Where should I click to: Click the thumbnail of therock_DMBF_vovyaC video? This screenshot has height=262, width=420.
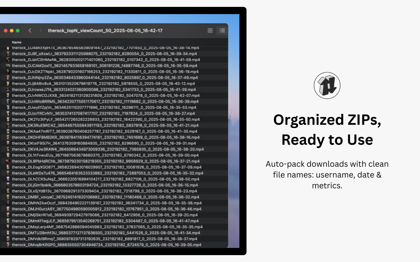click(x=8, y=197)
